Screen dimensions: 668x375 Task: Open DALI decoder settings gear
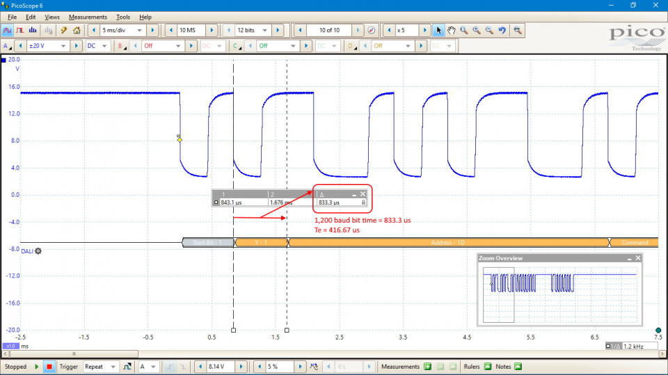pos(38,250)
